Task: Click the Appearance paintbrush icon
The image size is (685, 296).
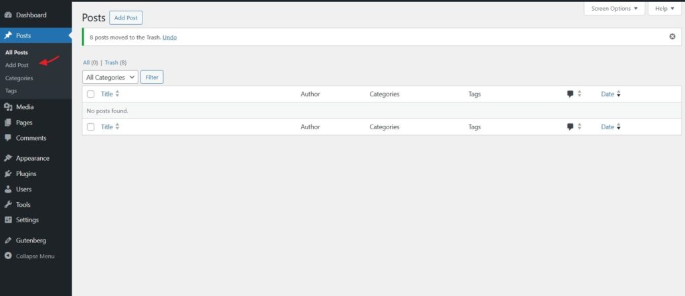Action: pyautogui.click(x=8, y=158)
